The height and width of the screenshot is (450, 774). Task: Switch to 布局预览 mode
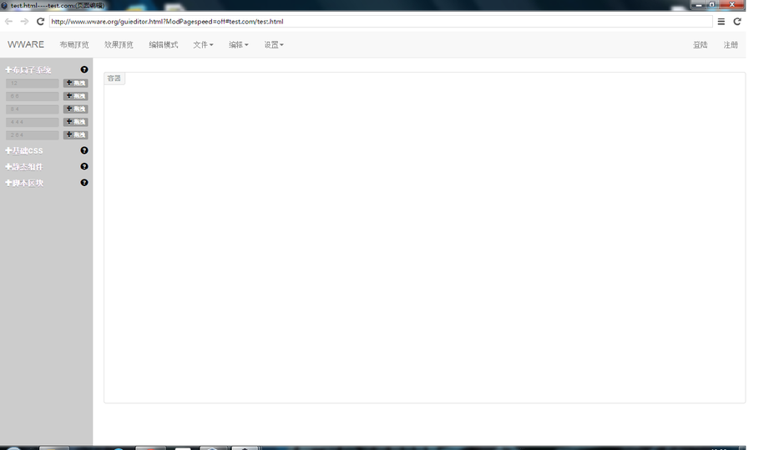74,45
